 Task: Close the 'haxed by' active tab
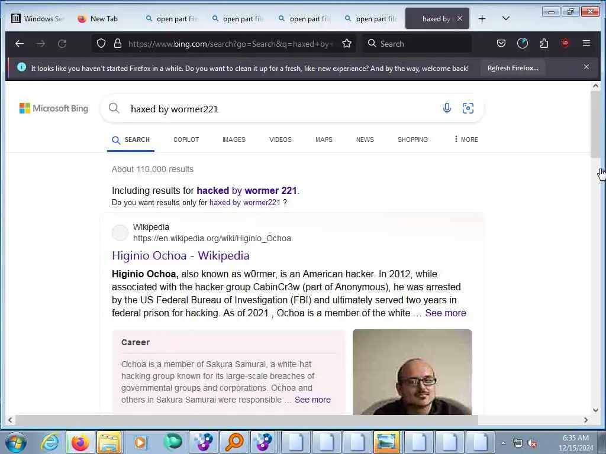pyautogui.click(x=459, y=18)
